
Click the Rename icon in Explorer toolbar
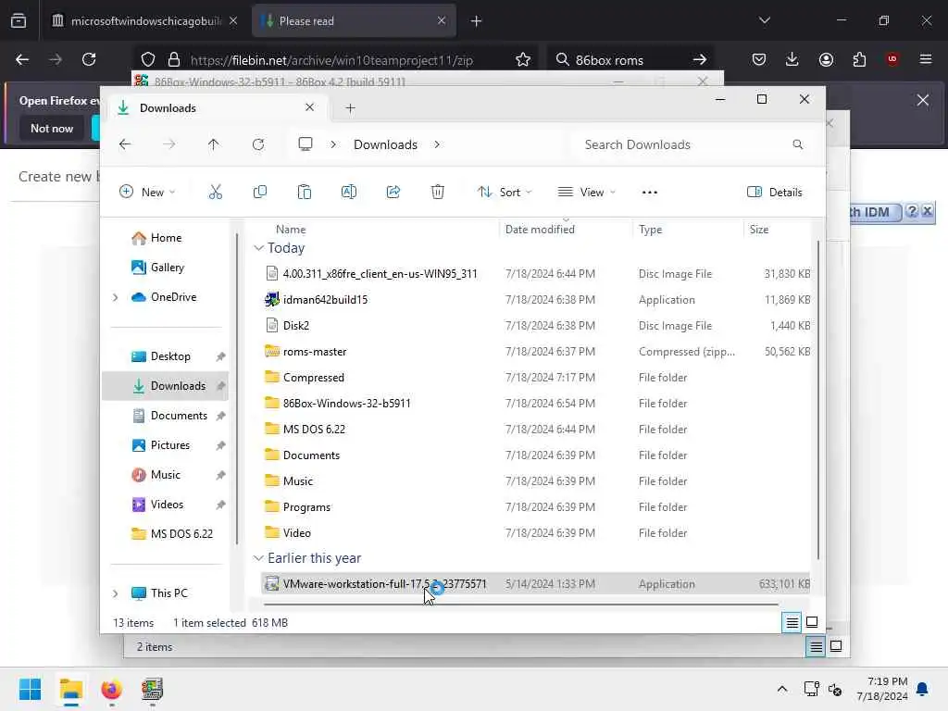[x=349, y=192]
